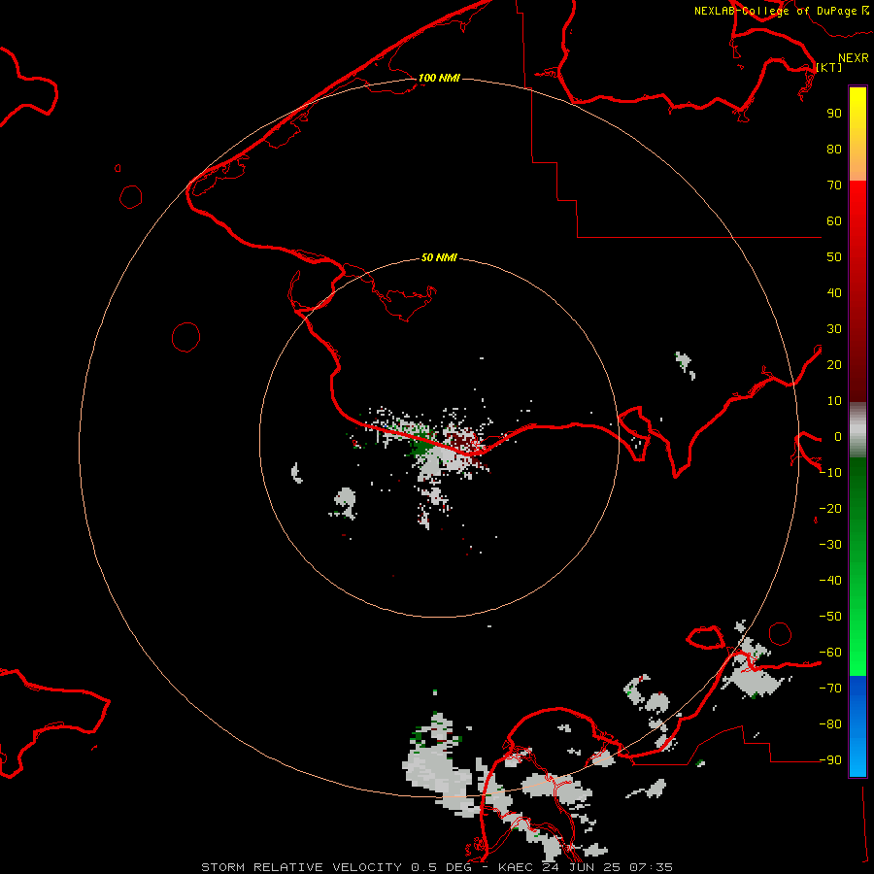This screenshot has width=874, height=874.
Task: Click the 0 value on velocity scale
Action: point(837,436)
